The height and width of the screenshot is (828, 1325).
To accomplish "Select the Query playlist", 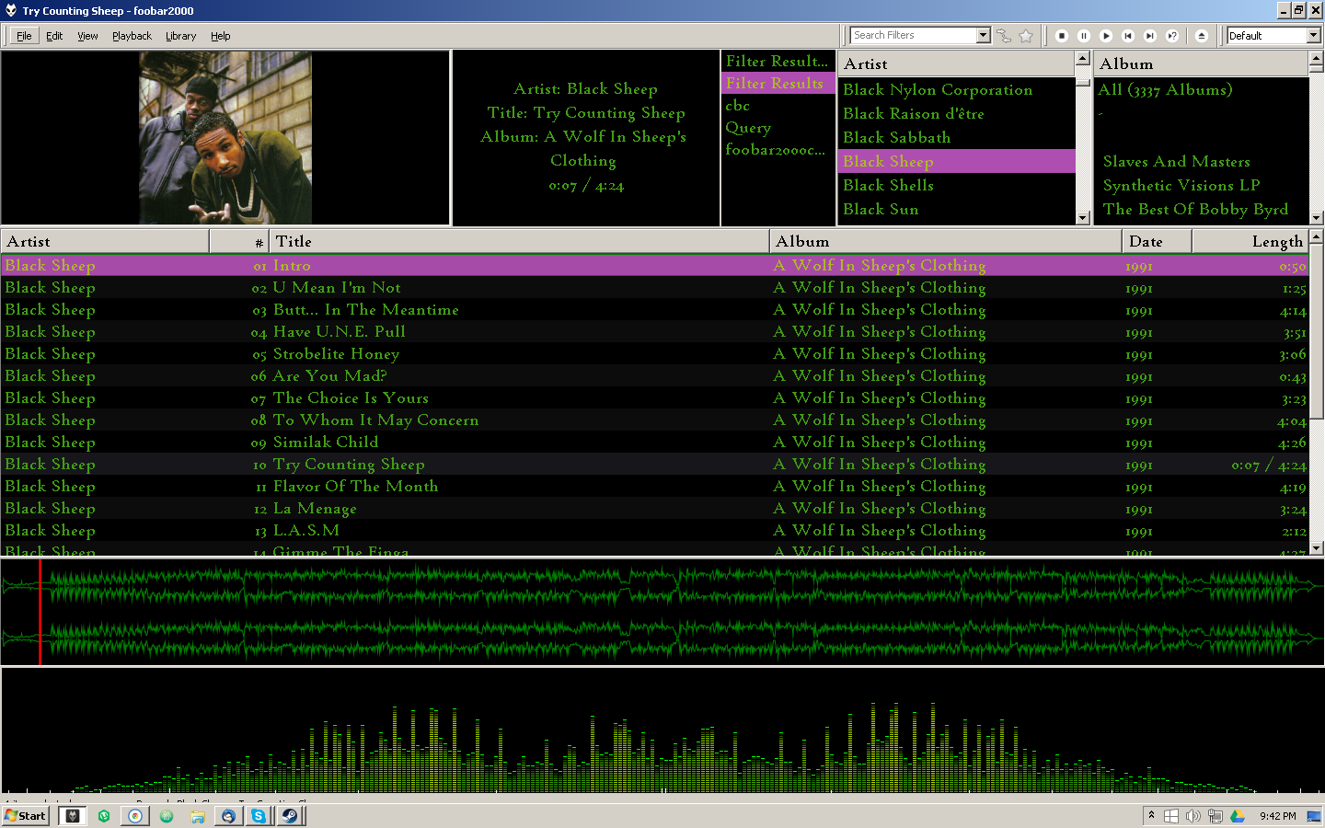I will click(778, 127).
